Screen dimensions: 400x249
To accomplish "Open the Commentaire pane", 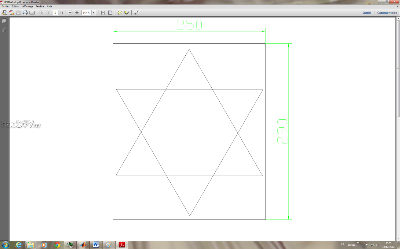I will 387,13.
